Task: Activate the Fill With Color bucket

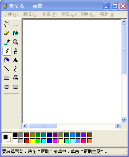Action: 16,33
